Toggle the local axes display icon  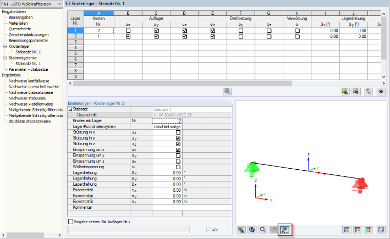[x=285, y=230]
